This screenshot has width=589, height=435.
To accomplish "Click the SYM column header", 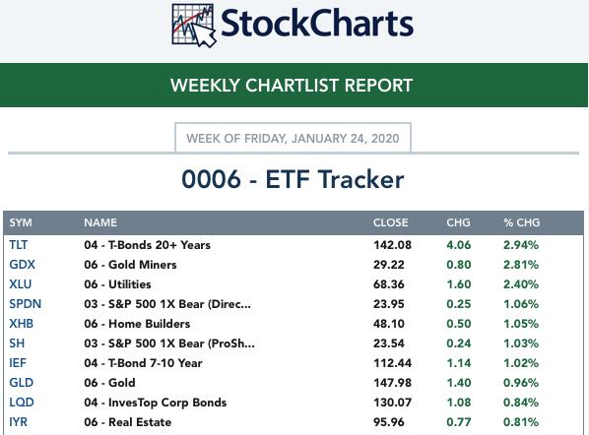I will click(21, 222).
